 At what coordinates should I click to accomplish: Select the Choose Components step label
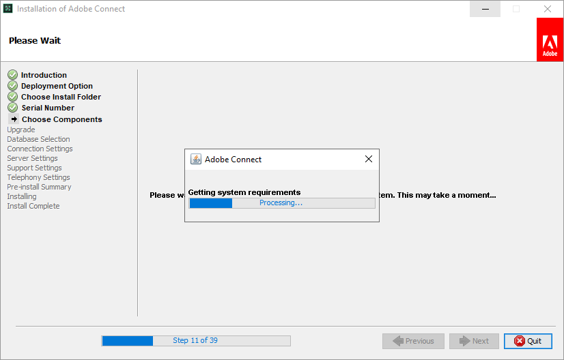(62, 119)
